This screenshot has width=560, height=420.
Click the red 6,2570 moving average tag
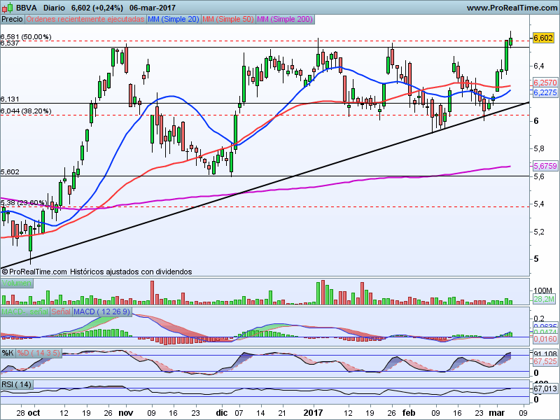click(x=545, y=83)
